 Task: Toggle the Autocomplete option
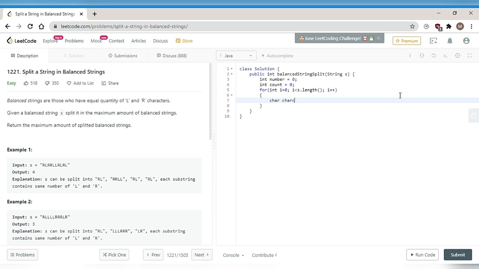pyautogui.click(x=277, y=56)
